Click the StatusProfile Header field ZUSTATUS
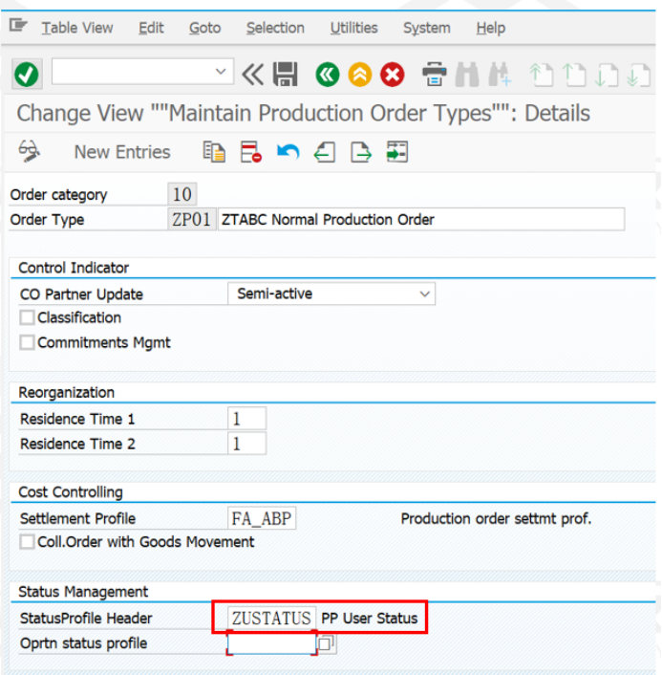This screenshot has width=662, height=675. [x=271, y=619]
